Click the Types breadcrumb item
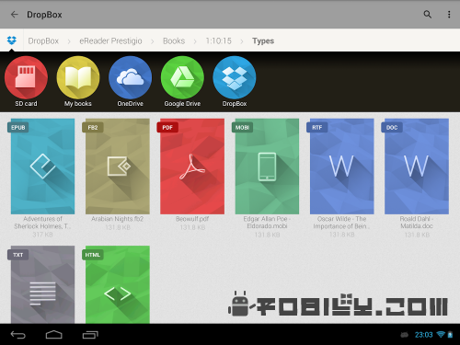This screenshot has height=345, width=460. [x=263, y=40]
